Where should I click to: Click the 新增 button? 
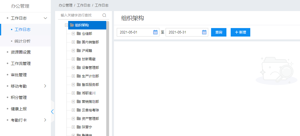click(240, 32)
